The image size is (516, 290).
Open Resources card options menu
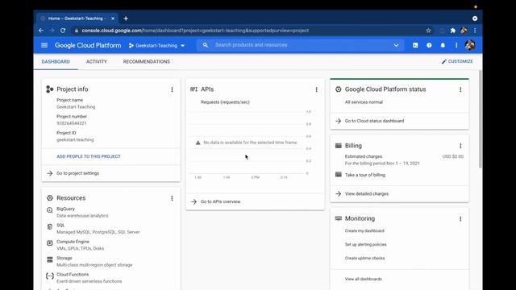(x=172, y=198)
